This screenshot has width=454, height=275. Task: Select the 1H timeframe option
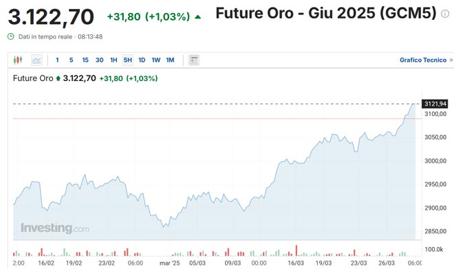click(113, 60)
